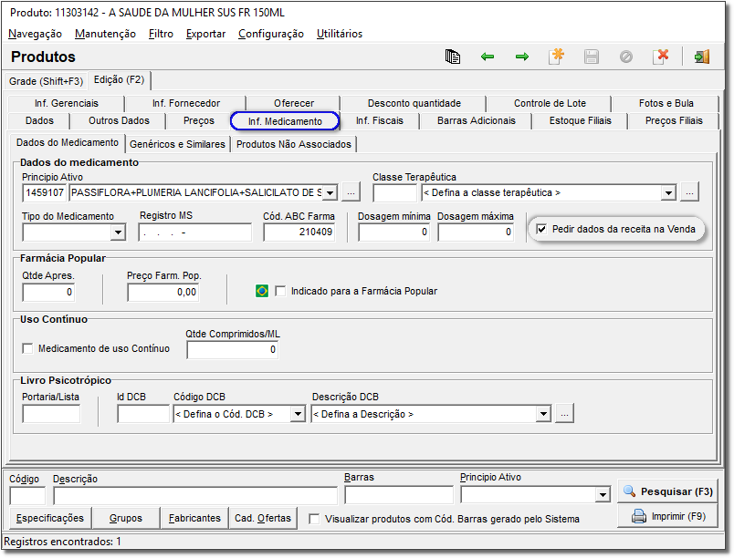The image size is (734, 558).
Task: Click the bottom Descrição search field
Action: pyautogui.click(x=195, y=495)
